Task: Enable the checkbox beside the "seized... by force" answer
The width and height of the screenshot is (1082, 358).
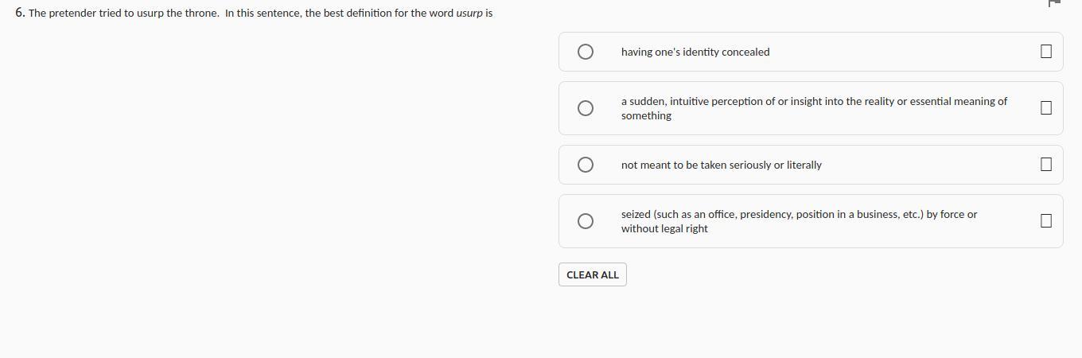Action: 1045,221
